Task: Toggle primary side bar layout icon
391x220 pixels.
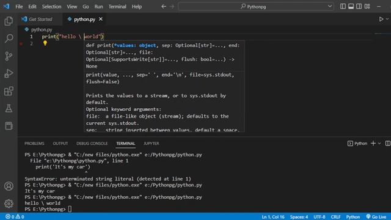Action: (343, 7)
